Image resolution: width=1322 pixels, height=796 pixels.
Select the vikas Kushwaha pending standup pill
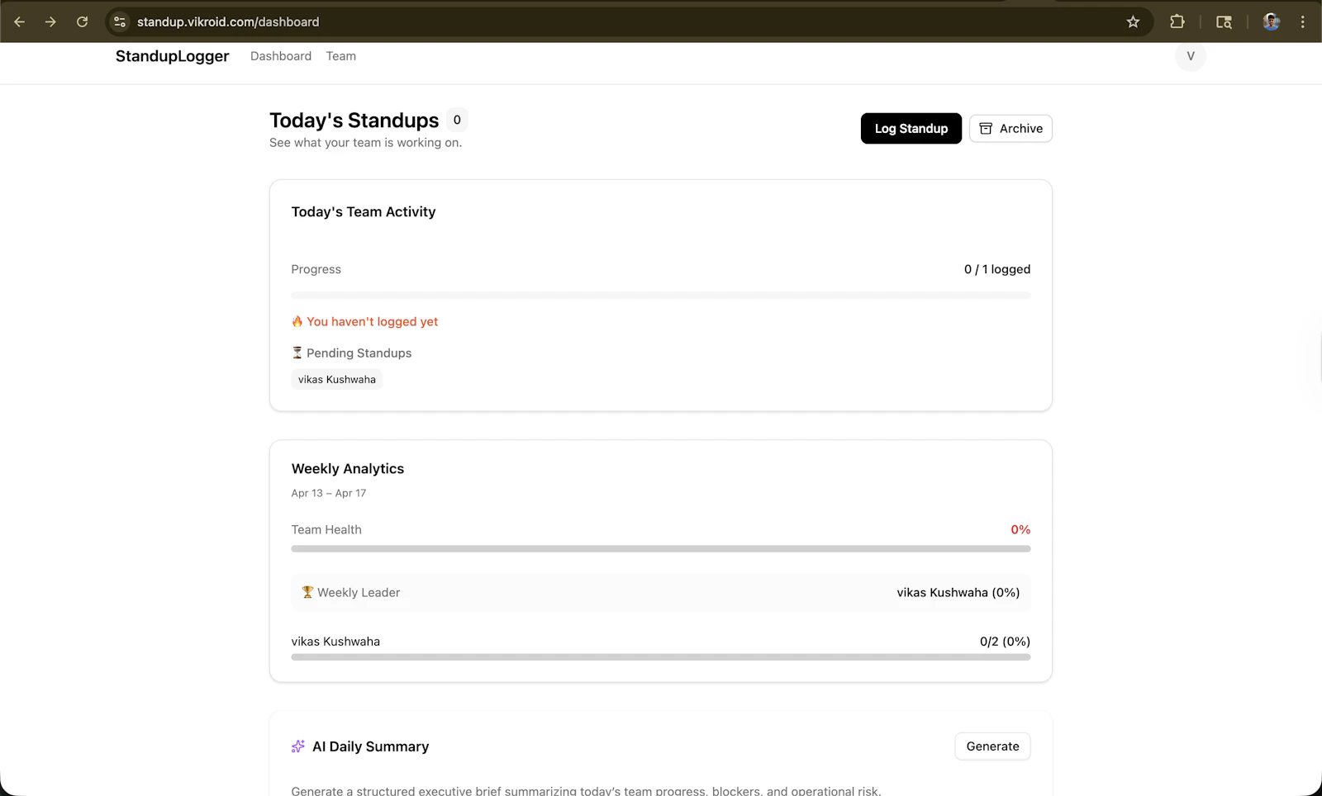[336, 379]
